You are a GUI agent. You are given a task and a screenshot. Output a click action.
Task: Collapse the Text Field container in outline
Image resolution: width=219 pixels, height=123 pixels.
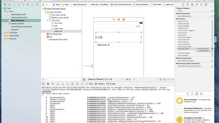[x=48, y=20]
